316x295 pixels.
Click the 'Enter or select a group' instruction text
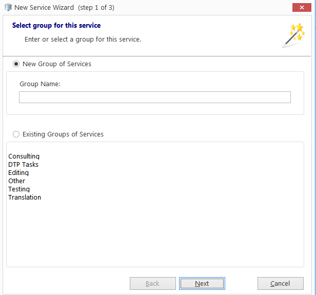click(83, 40)
